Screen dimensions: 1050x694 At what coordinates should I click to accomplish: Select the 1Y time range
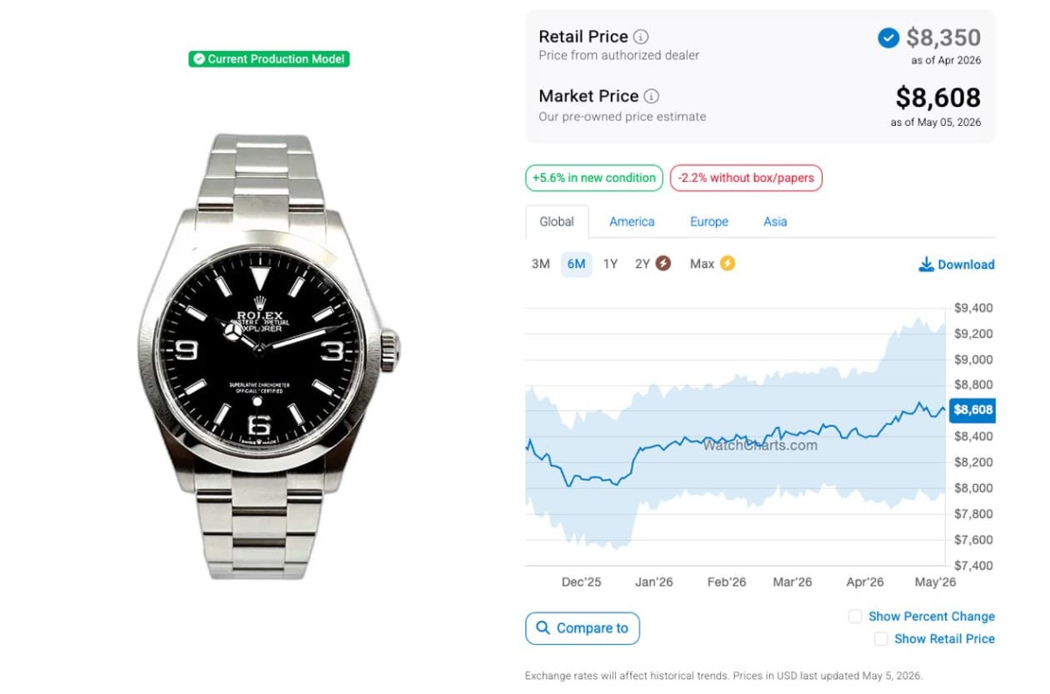[x=610, y=263]
